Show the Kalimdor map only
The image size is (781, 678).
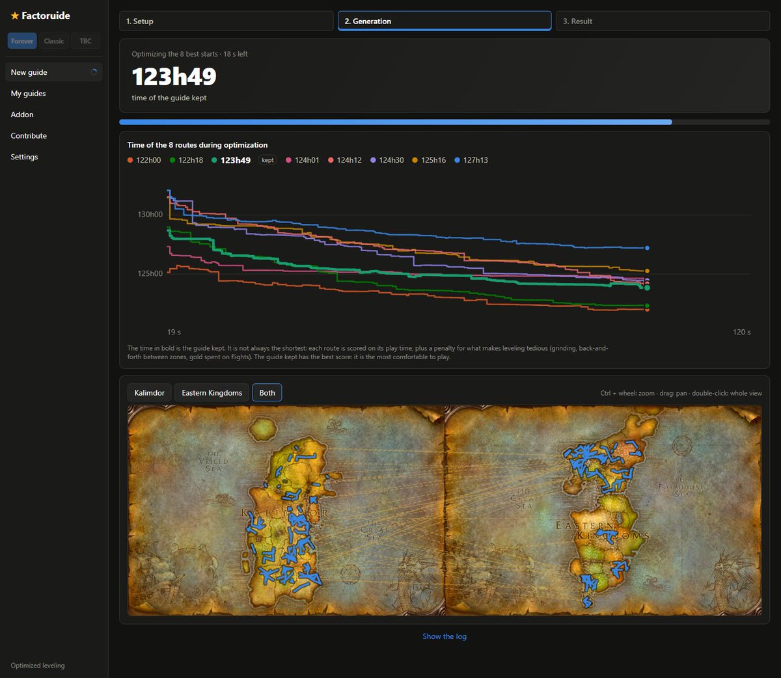point(150,392)
